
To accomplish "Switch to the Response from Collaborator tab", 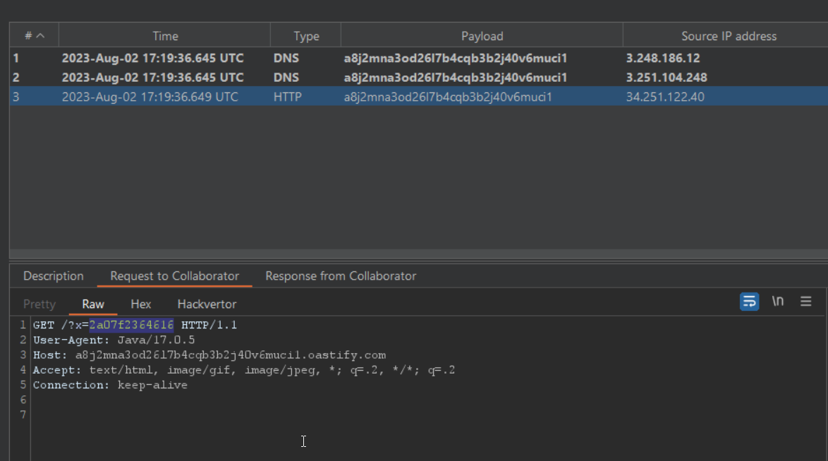I will click(x=341, y=276).
